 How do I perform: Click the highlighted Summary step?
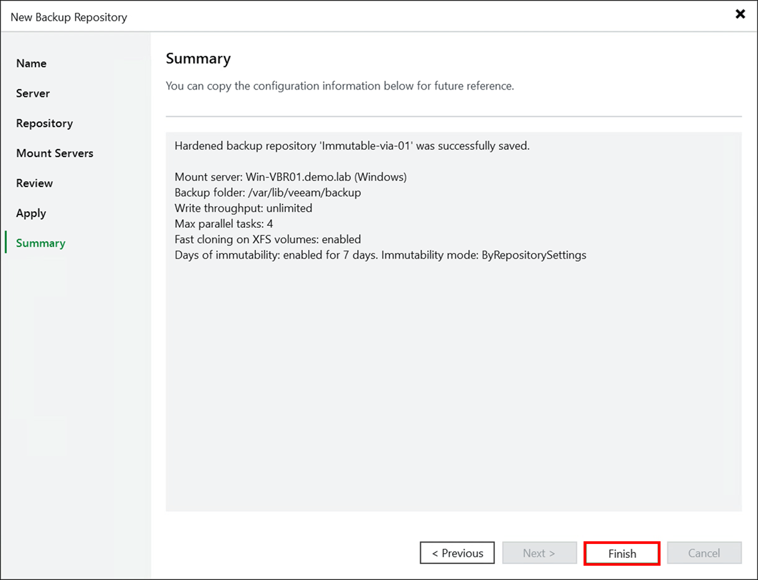[39, 243]
